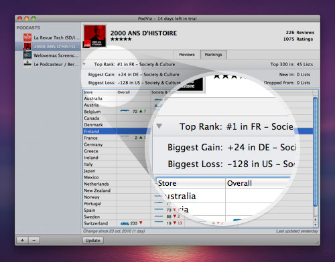The width and height of the screenshot is (335, 262).
Task: Click La Revue Tech podcast icon
Action: pyautogui.click(x=27, y=37)
